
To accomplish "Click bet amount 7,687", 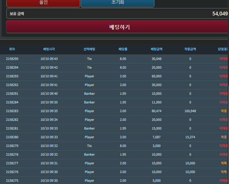I will pos(157,137).
